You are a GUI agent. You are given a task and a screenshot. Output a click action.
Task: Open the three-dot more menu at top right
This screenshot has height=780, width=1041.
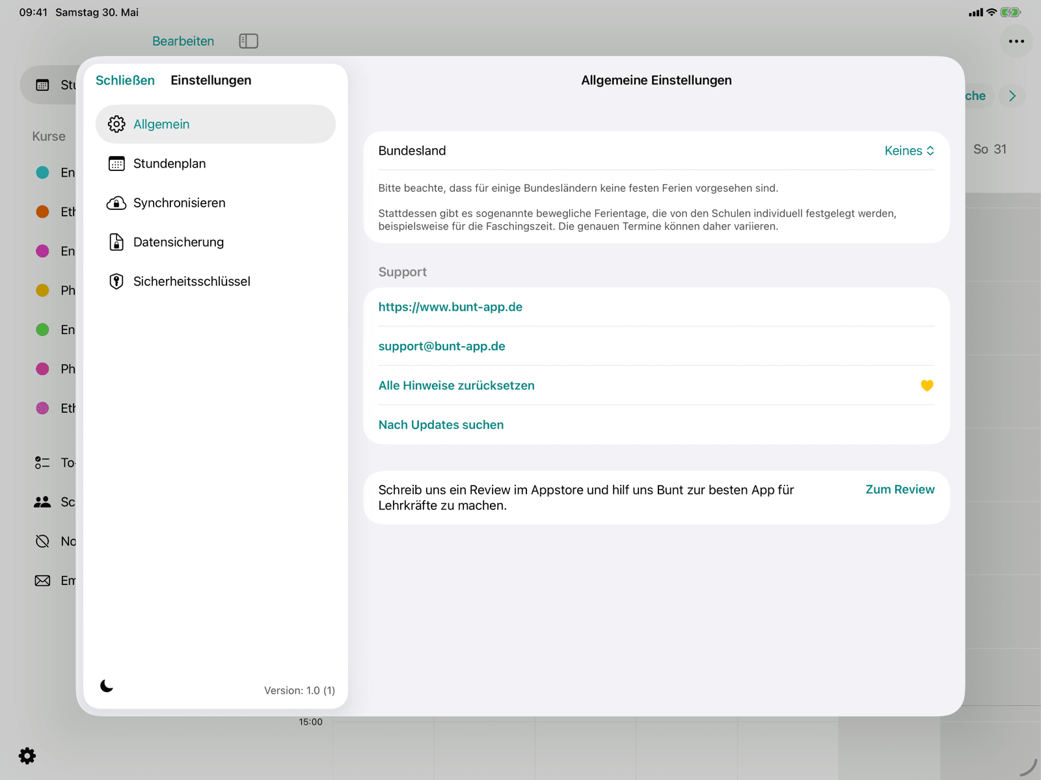click(x=1016, y=41)
